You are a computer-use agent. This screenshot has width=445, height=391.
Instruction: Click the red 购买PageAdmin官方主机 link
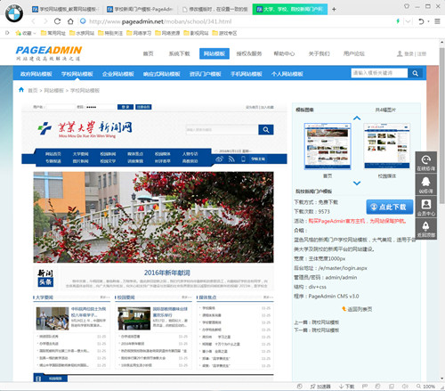point(357,221)
